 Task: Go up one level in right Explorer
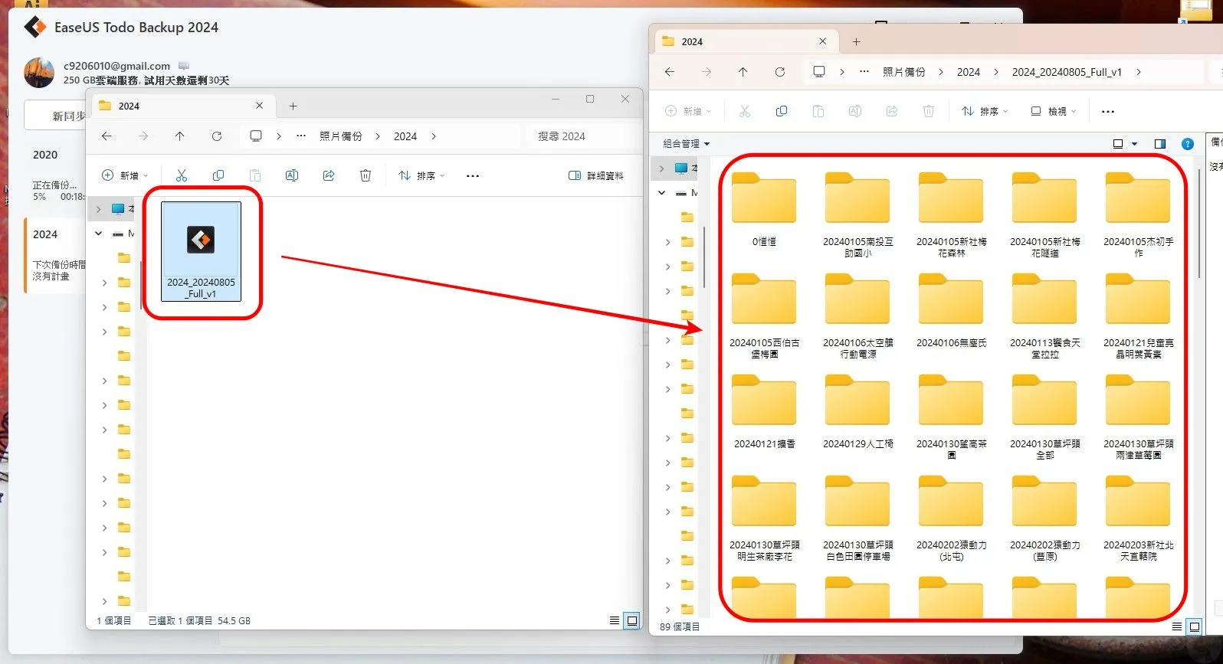click(743, 72)
